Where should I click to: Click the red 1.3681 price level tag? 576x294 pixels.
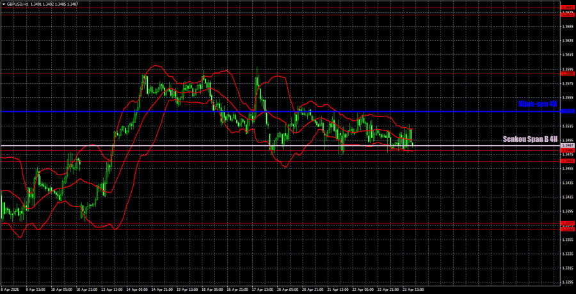[567, 7]
